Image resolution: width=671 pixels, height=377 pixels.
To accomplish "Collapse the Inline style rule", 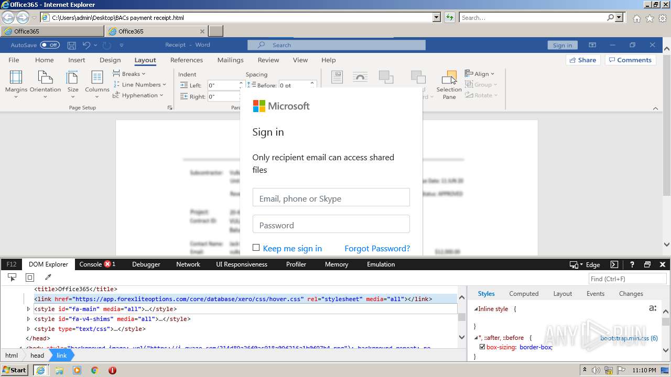I will click(x=476, y=309).
